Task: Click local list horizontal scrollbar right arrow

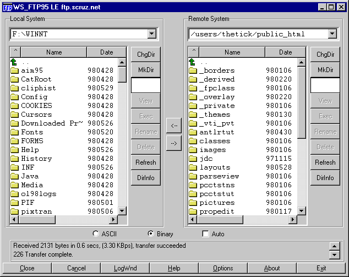Action: point(113,220)
